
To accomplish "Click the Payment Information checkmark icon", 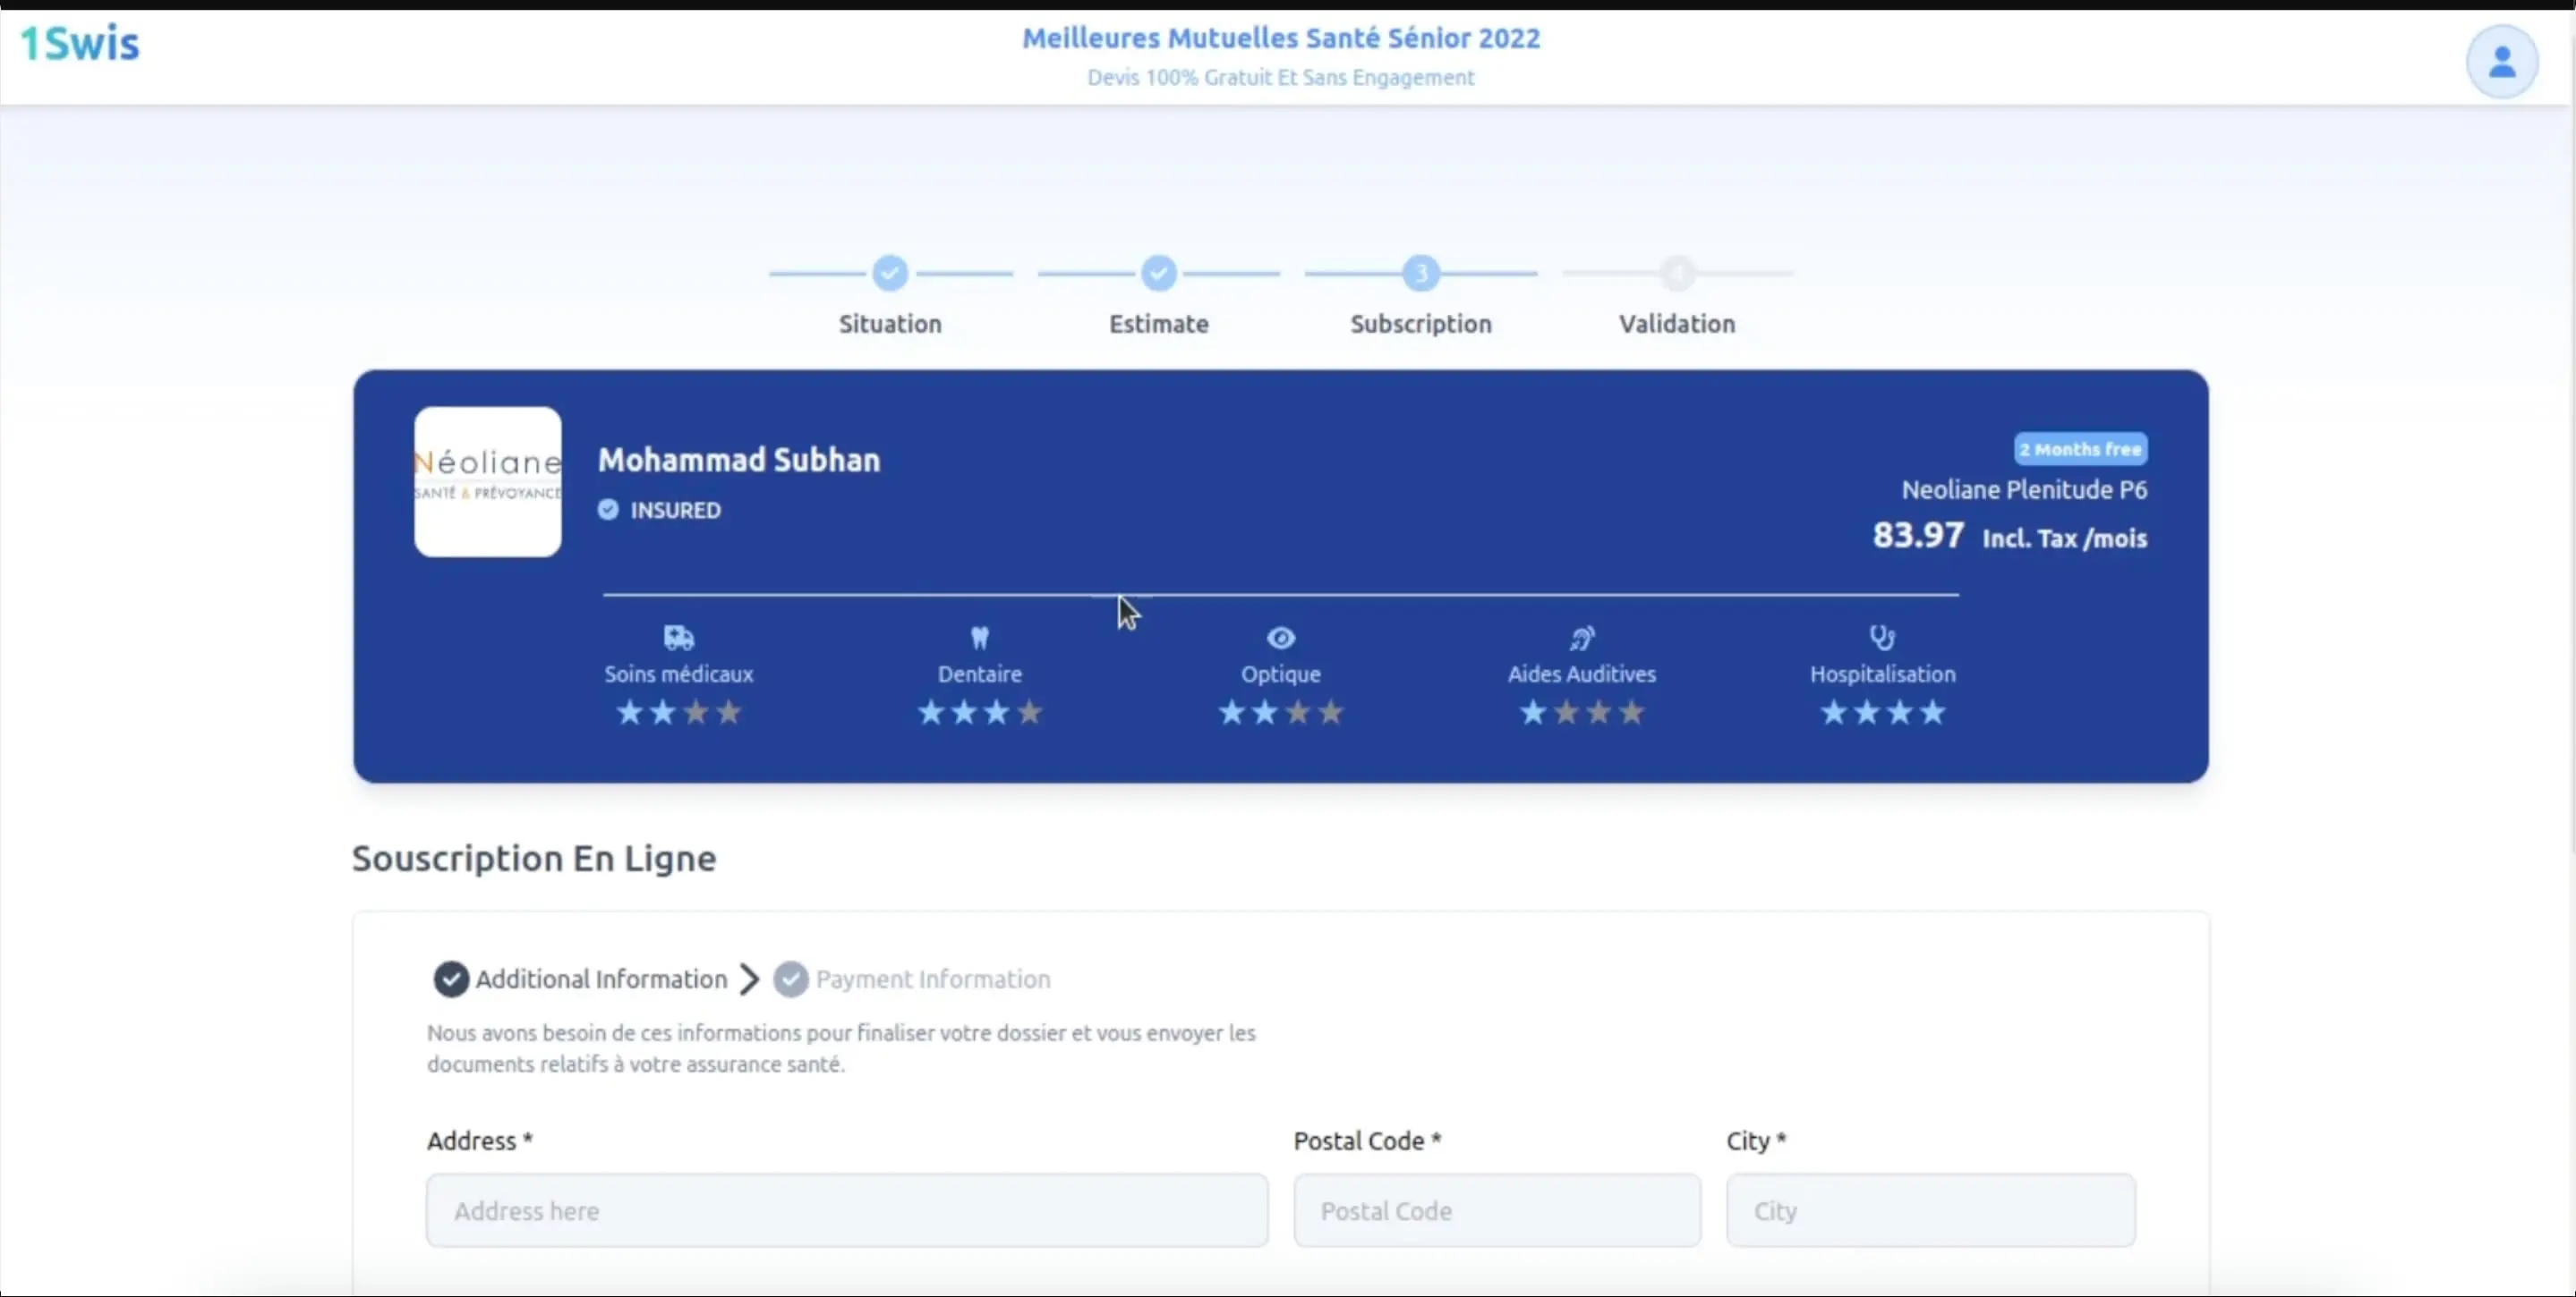I will tap(791, 979).
